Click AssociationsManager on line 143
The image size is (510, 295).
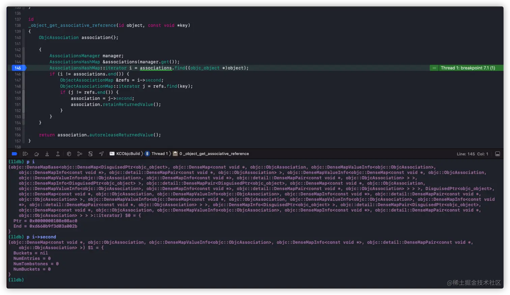[75, 56]
